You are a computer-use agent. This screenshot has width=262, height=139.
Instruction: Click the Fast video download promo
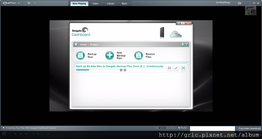pyautogui.click(x=250, y=130)
